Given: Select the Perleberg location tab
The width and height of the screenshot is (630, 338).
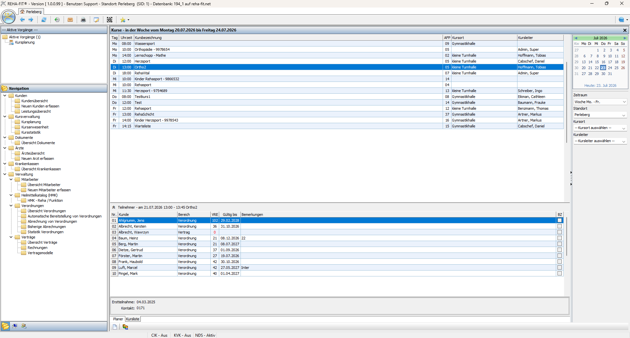Looking at the screenshot, I should (31, 12).
